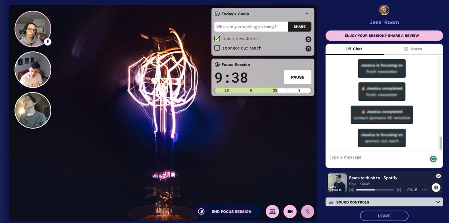This screenshot has width=449, height=223.
Task: Toggle the camera button
Action: click(x=290, y=211)
